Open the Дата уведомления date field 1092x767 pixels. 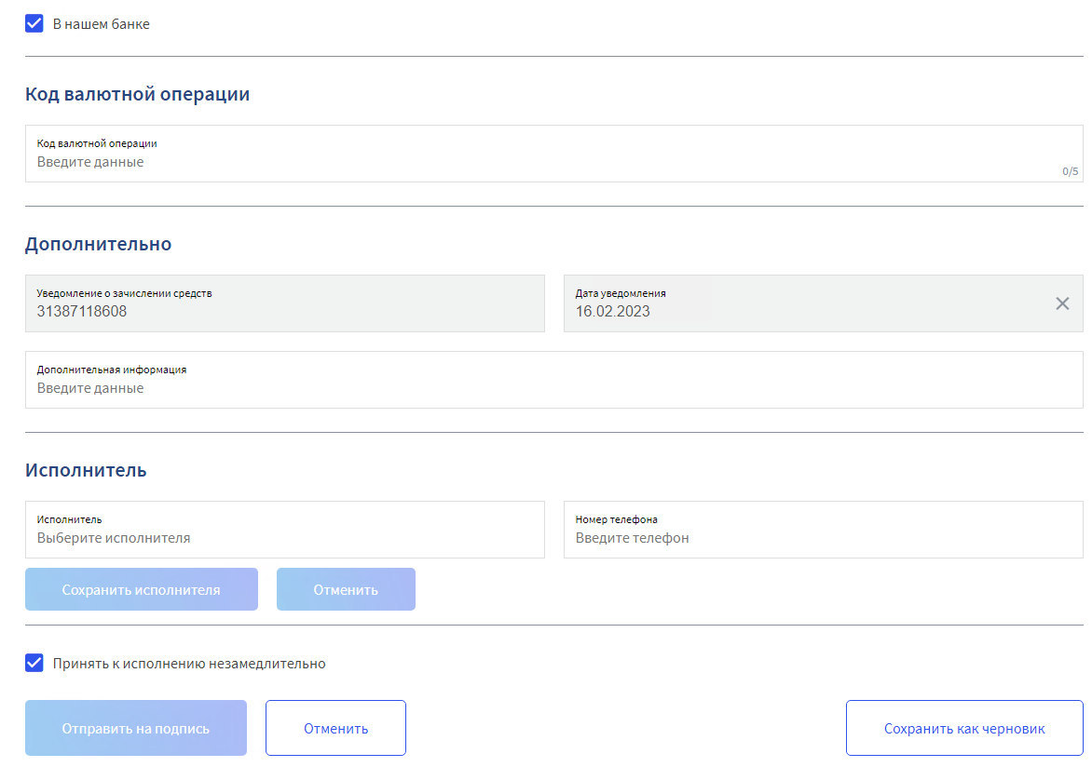(x=823, y=303)
